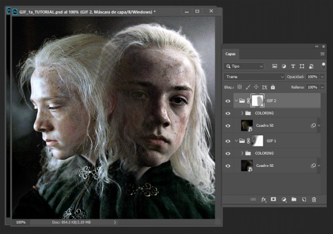Viewport: 333px width, 234px height.
Task: Click the Opacidad 100% value field
Action: (x=313, y=76)
